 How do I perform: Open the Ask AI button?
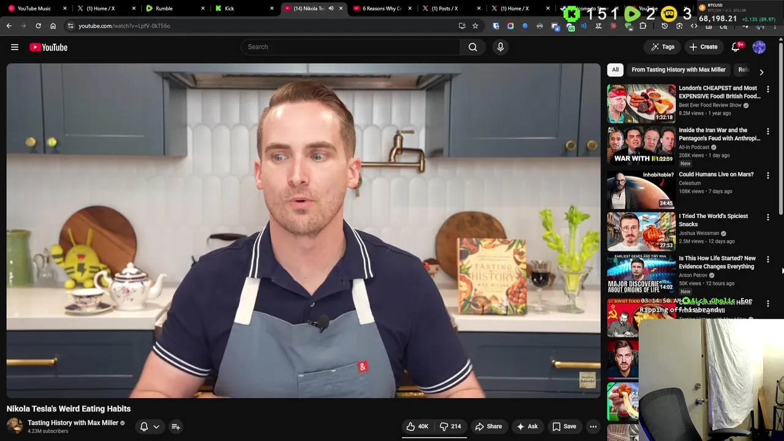527,426
